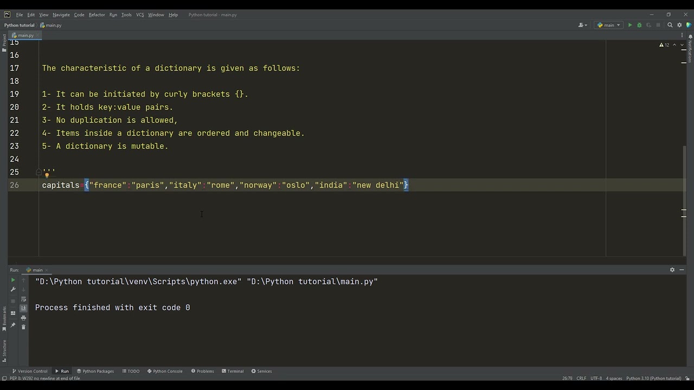Open editor tab options kebab menu

682,35
